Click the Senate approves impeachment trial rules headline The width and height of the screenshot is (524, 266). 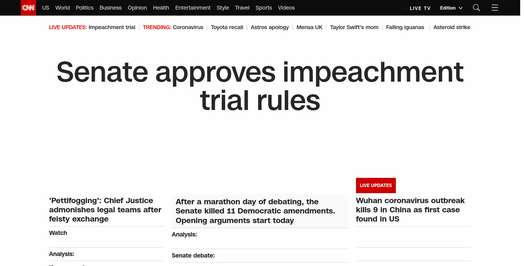coord(260,86)
